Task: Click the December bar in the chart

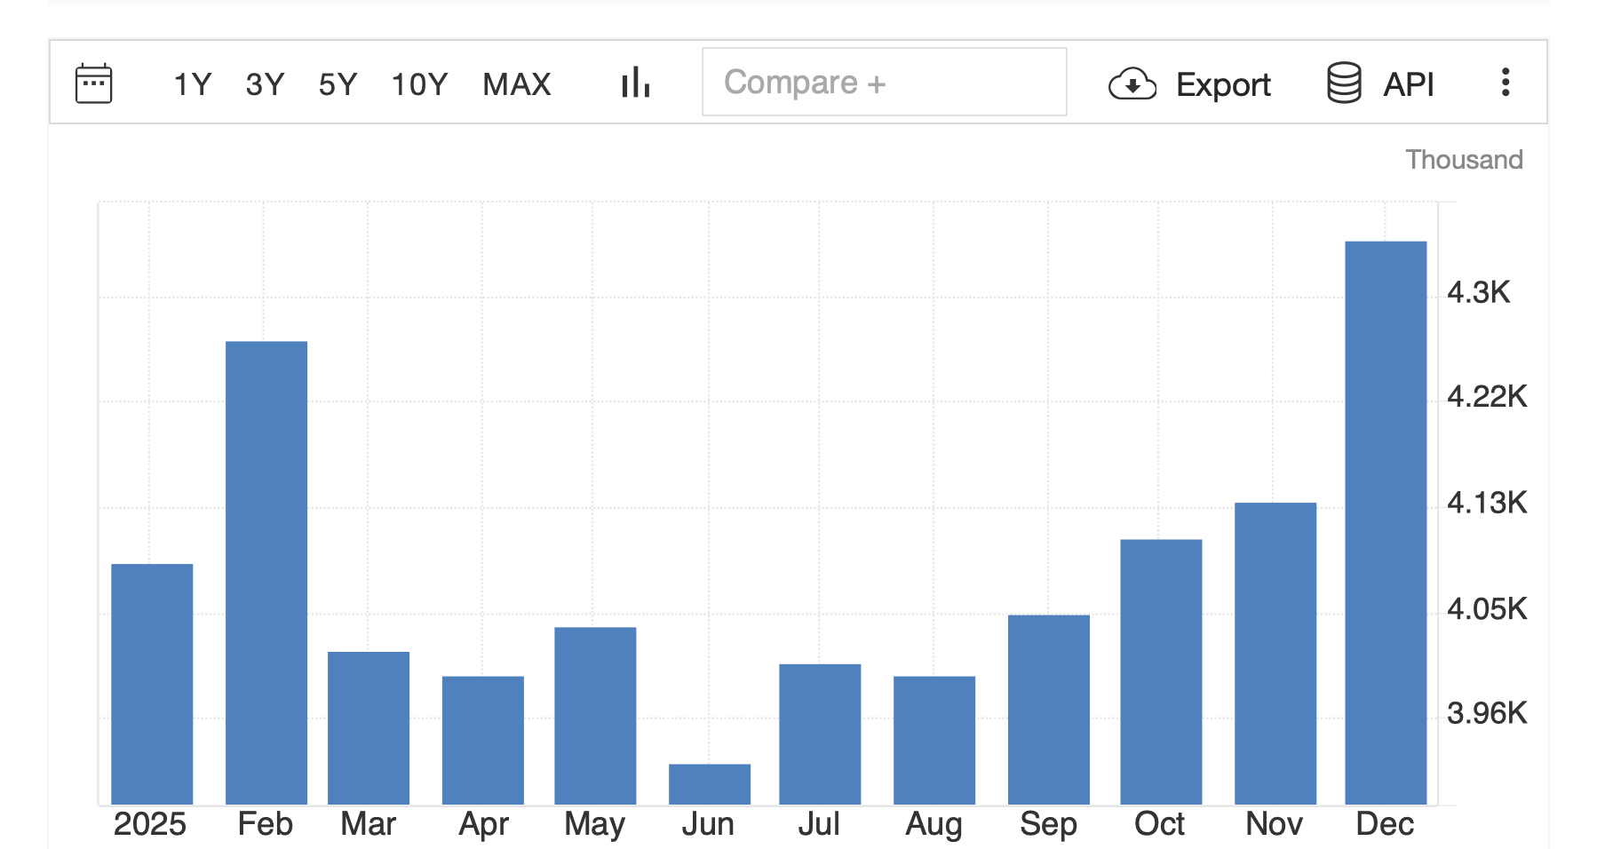Action: pos(1385,524)
